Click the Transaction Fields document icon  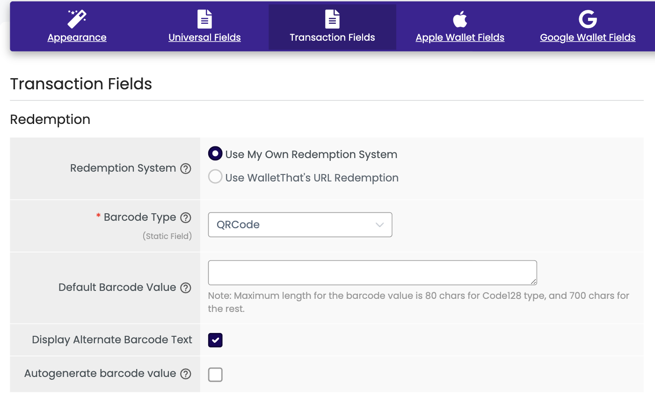point(332,19)
